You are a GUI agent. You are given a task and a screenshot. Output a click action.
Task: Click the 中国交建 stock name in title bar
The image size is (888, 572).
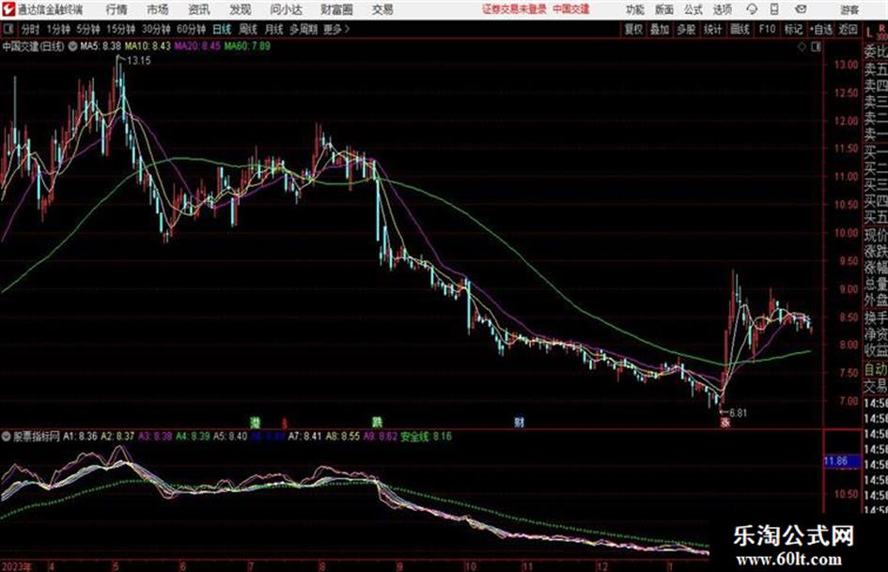pos(571,9)
